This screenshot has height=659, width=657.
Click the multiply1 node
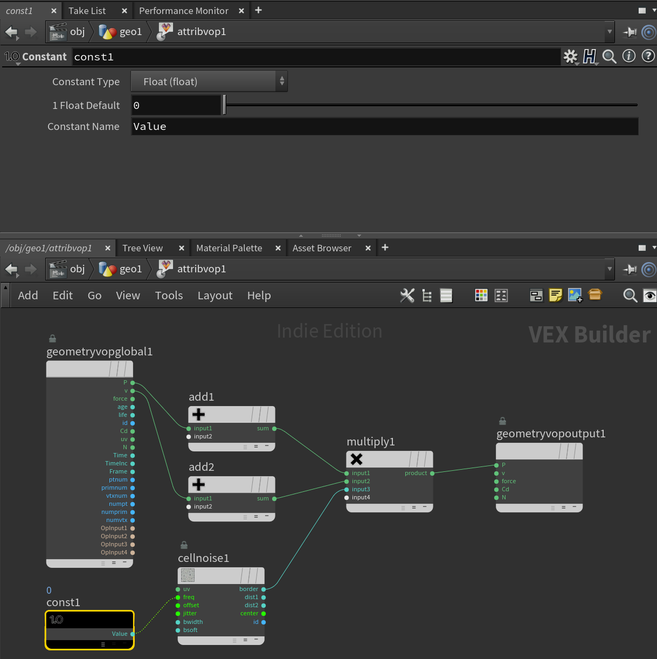[389, 459]
